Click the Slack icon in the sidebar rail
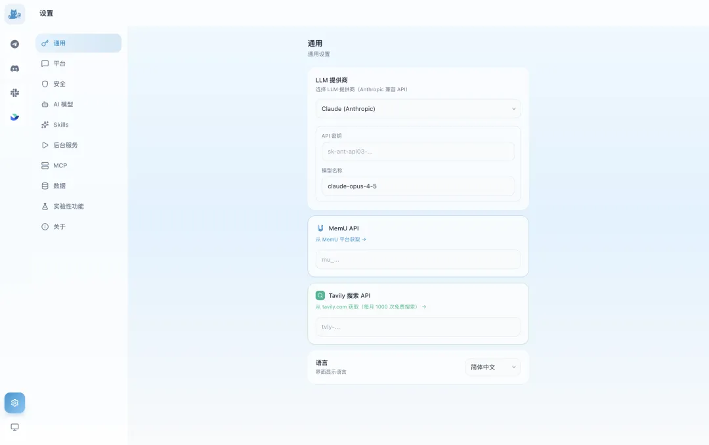709x445 pixels. pos(14,93)
